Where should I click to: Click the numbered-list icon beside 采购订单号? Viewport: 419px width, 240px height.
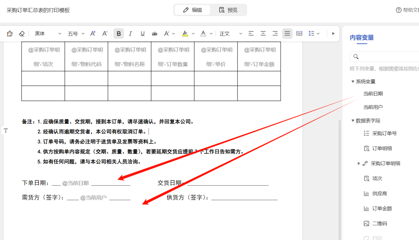point(366,133)
